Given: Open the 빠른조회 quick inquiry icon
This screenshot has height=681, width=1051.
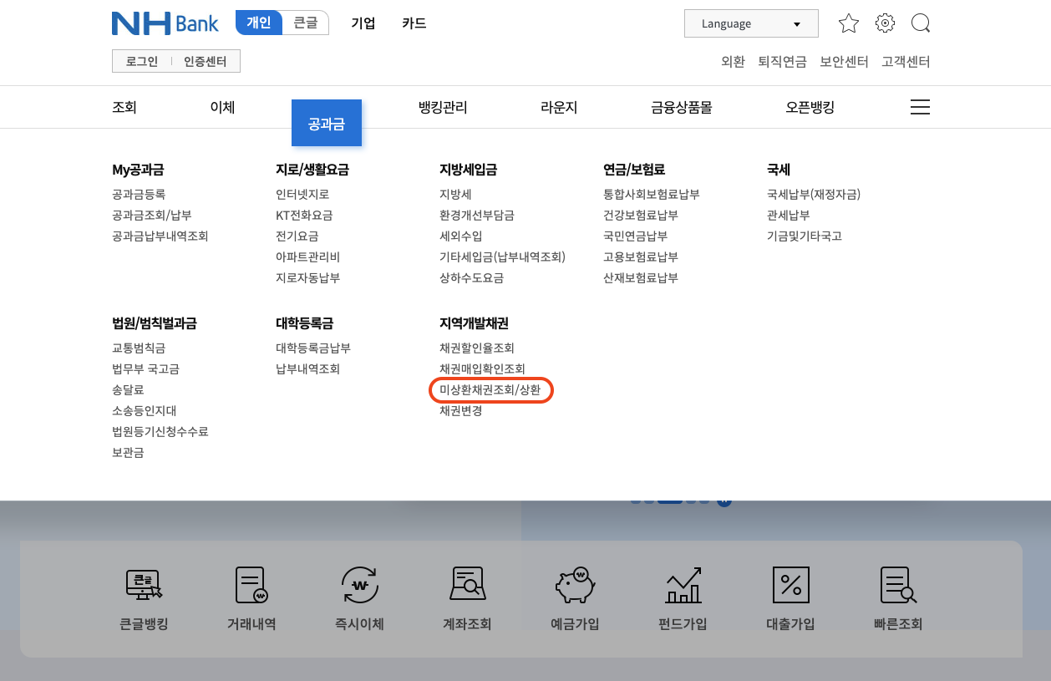Looking at the screenshot, I should pos(897,597).
